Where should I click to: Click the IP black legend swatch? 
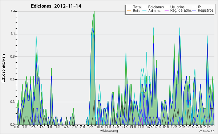click(194, 7)
